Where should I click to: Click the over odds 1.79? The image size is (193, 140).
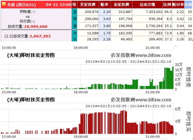point(107,33)
